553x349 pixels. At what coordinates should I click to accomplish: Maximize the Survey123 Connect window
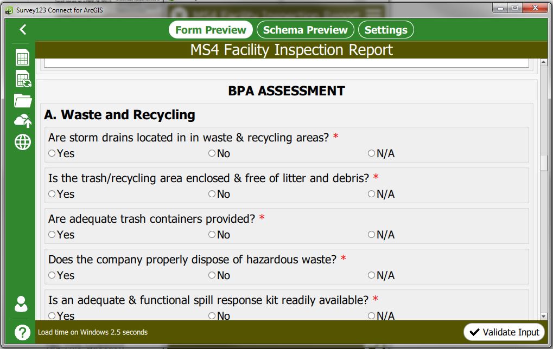tap(515, 8)
